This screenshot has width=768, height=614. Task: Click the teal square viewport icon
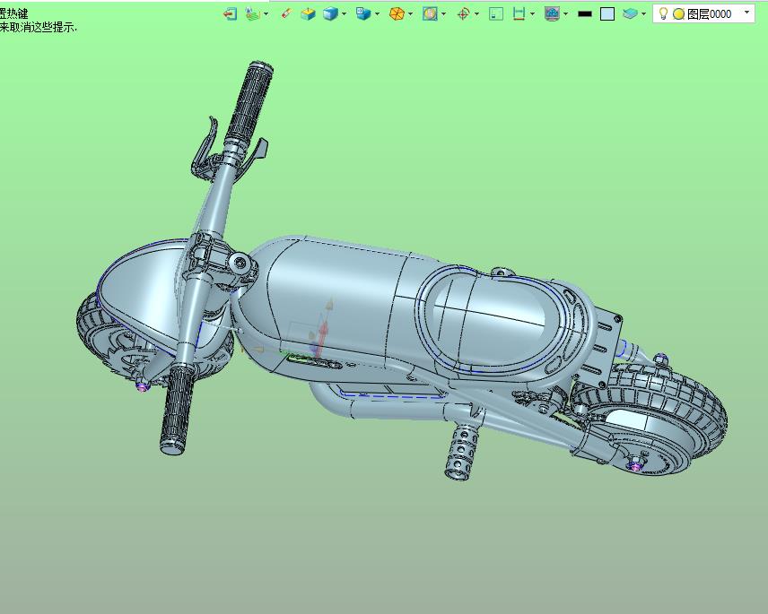pos(496,13)
